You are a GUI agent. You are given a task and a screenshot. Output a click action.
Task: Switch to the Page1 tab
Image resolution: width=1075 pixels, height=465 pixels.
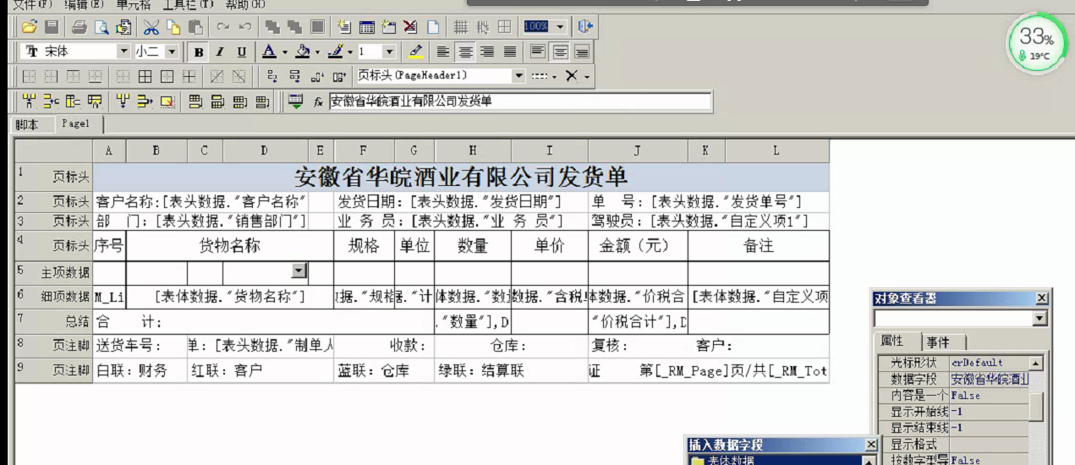point(74,124)
